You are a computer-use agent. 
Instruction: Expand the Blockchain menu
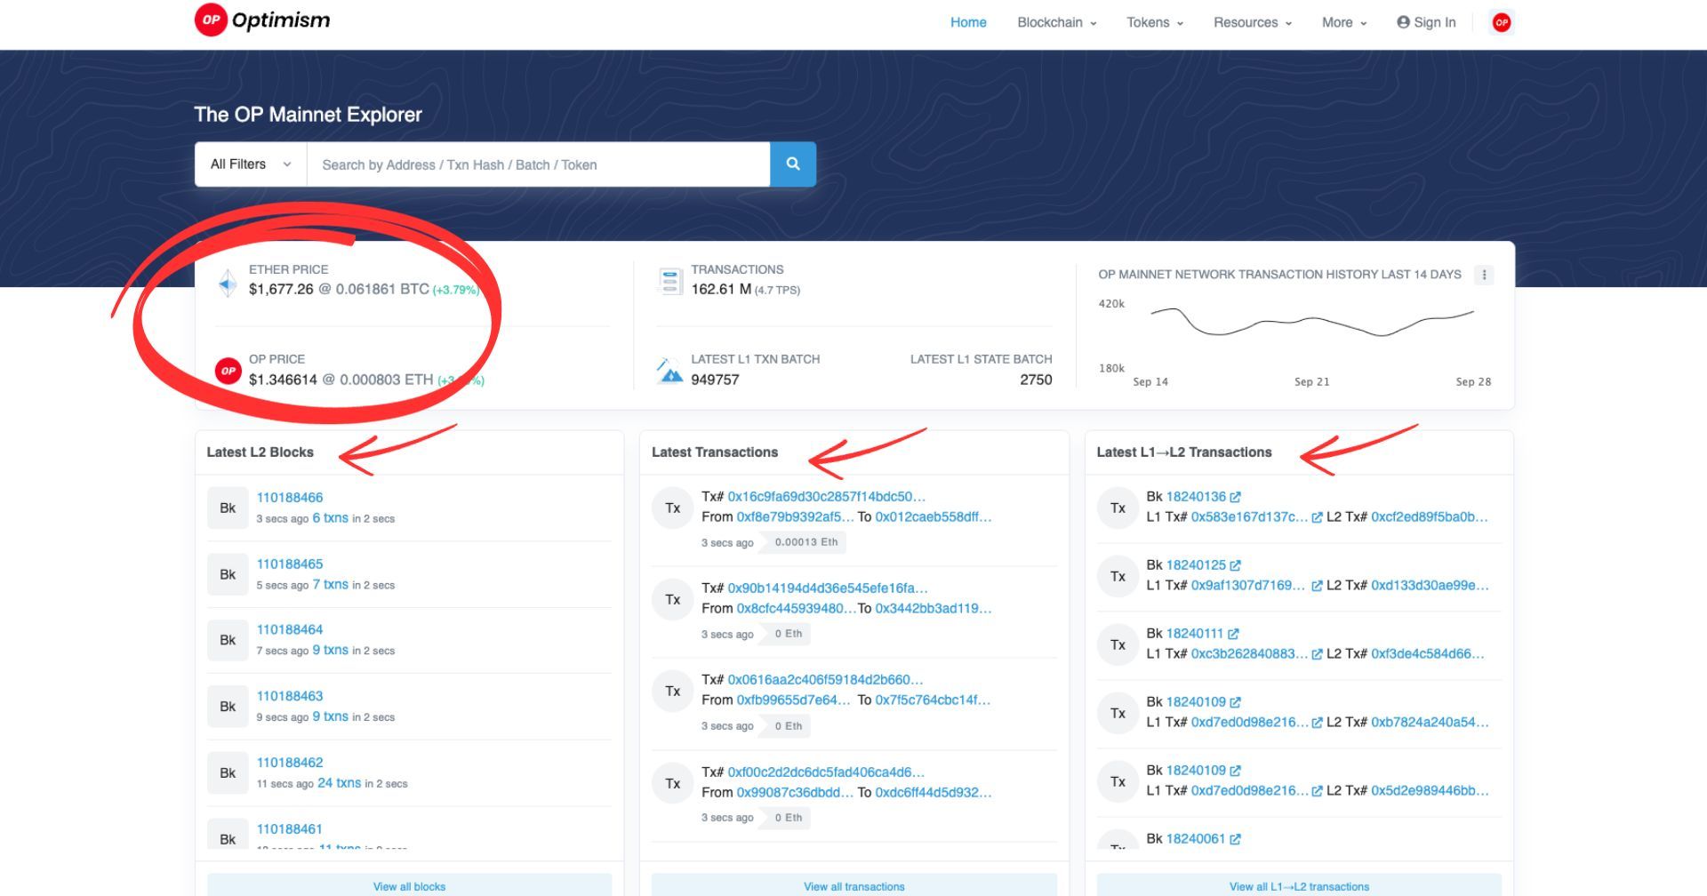tap(1057, 22)
